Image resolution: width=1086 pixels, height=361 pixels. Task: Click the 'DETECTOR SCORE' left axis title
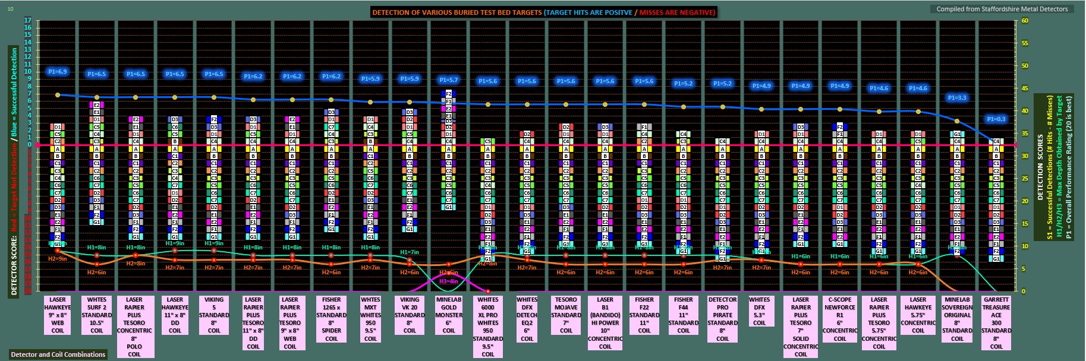point(14,172)
